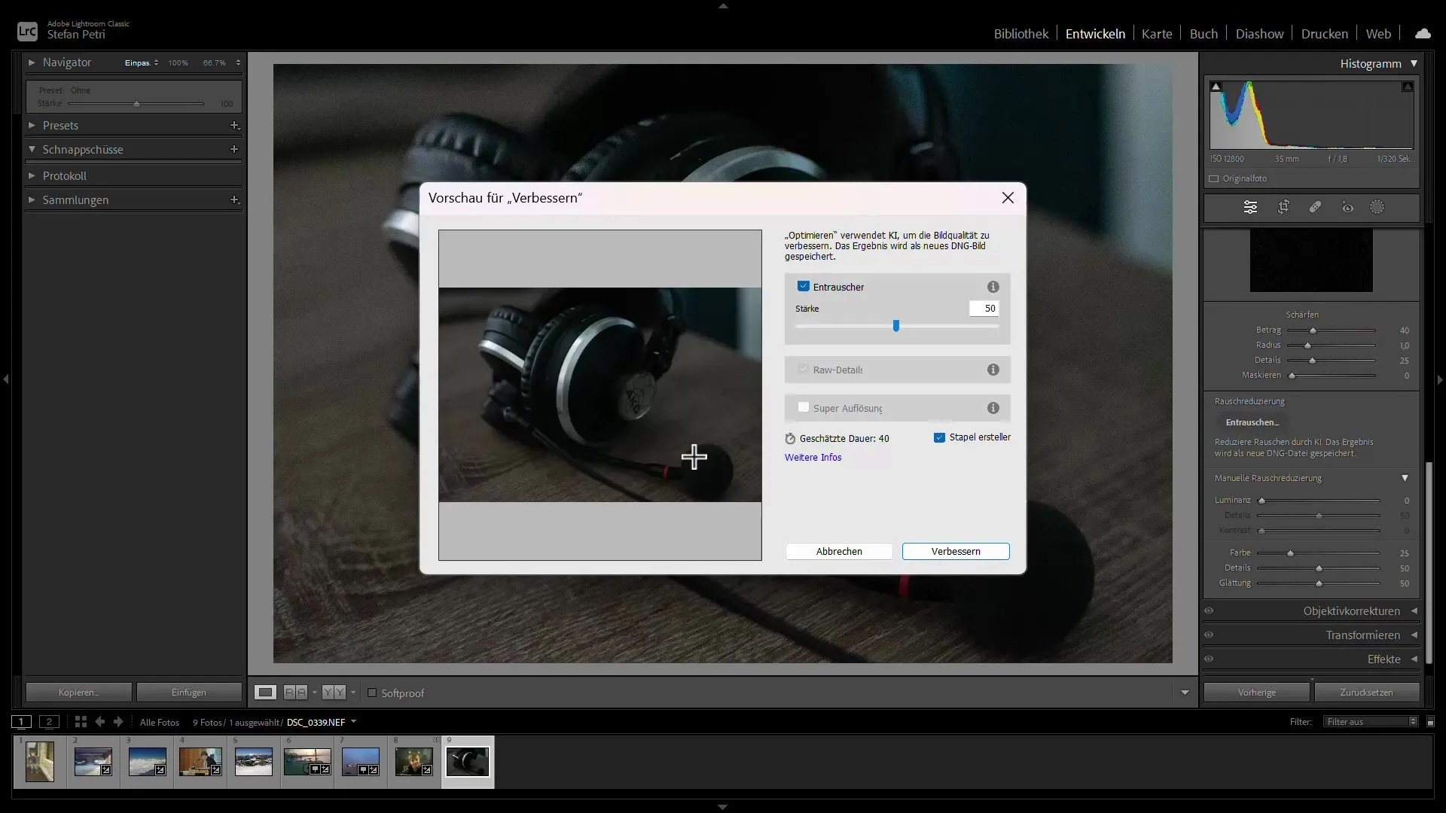Image resolution: width=1446 pixels, height=813 pixels.
Task: Adjust the Entrauscher Stärke slider
Action: [x=896, y=326]
